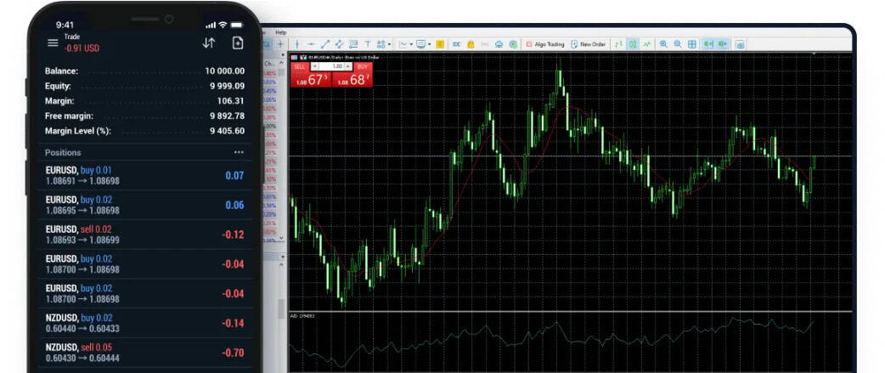885x373 pixels.
Task: Click the Margin Level value 9 405.60
Action: [x=227, y=131]
